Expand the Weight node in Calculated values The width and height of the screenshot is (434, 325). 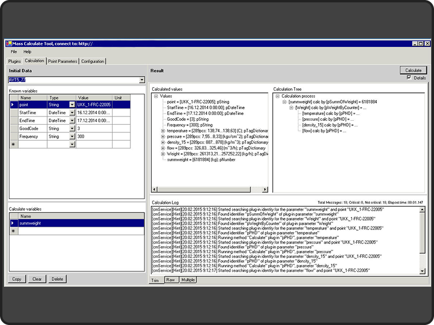pyautogui.click(x=162, y=154)
